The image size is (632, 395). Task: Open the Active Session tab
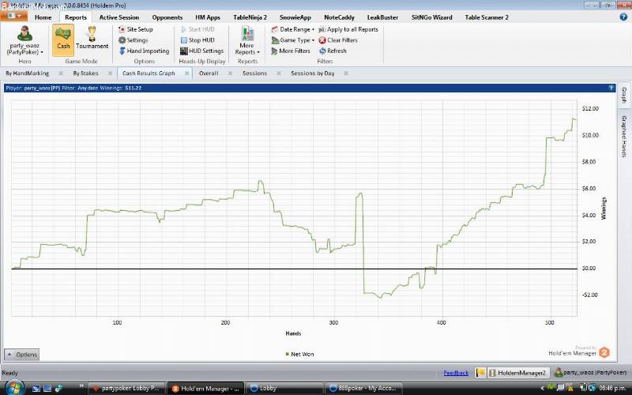119,17
